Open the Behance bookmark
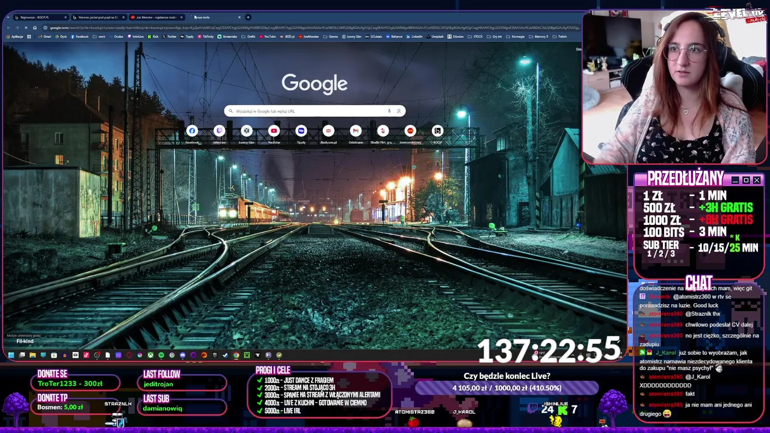 click(x=394, y=37)
